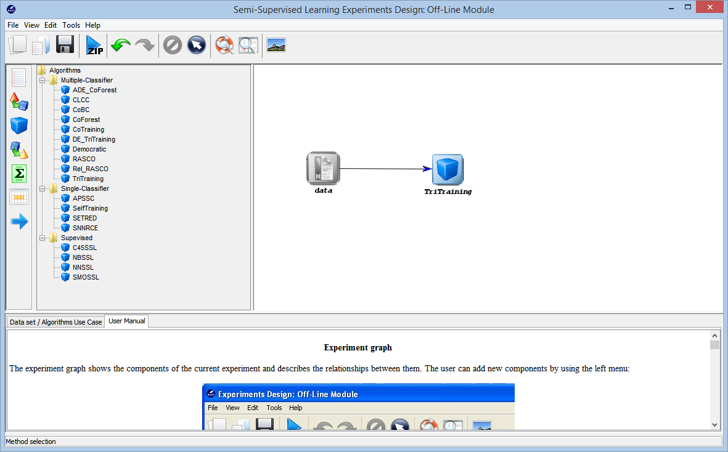Open help via the lifebuoy icon
The height and width of the screenshot is (452, 728).
coord(224,45)
